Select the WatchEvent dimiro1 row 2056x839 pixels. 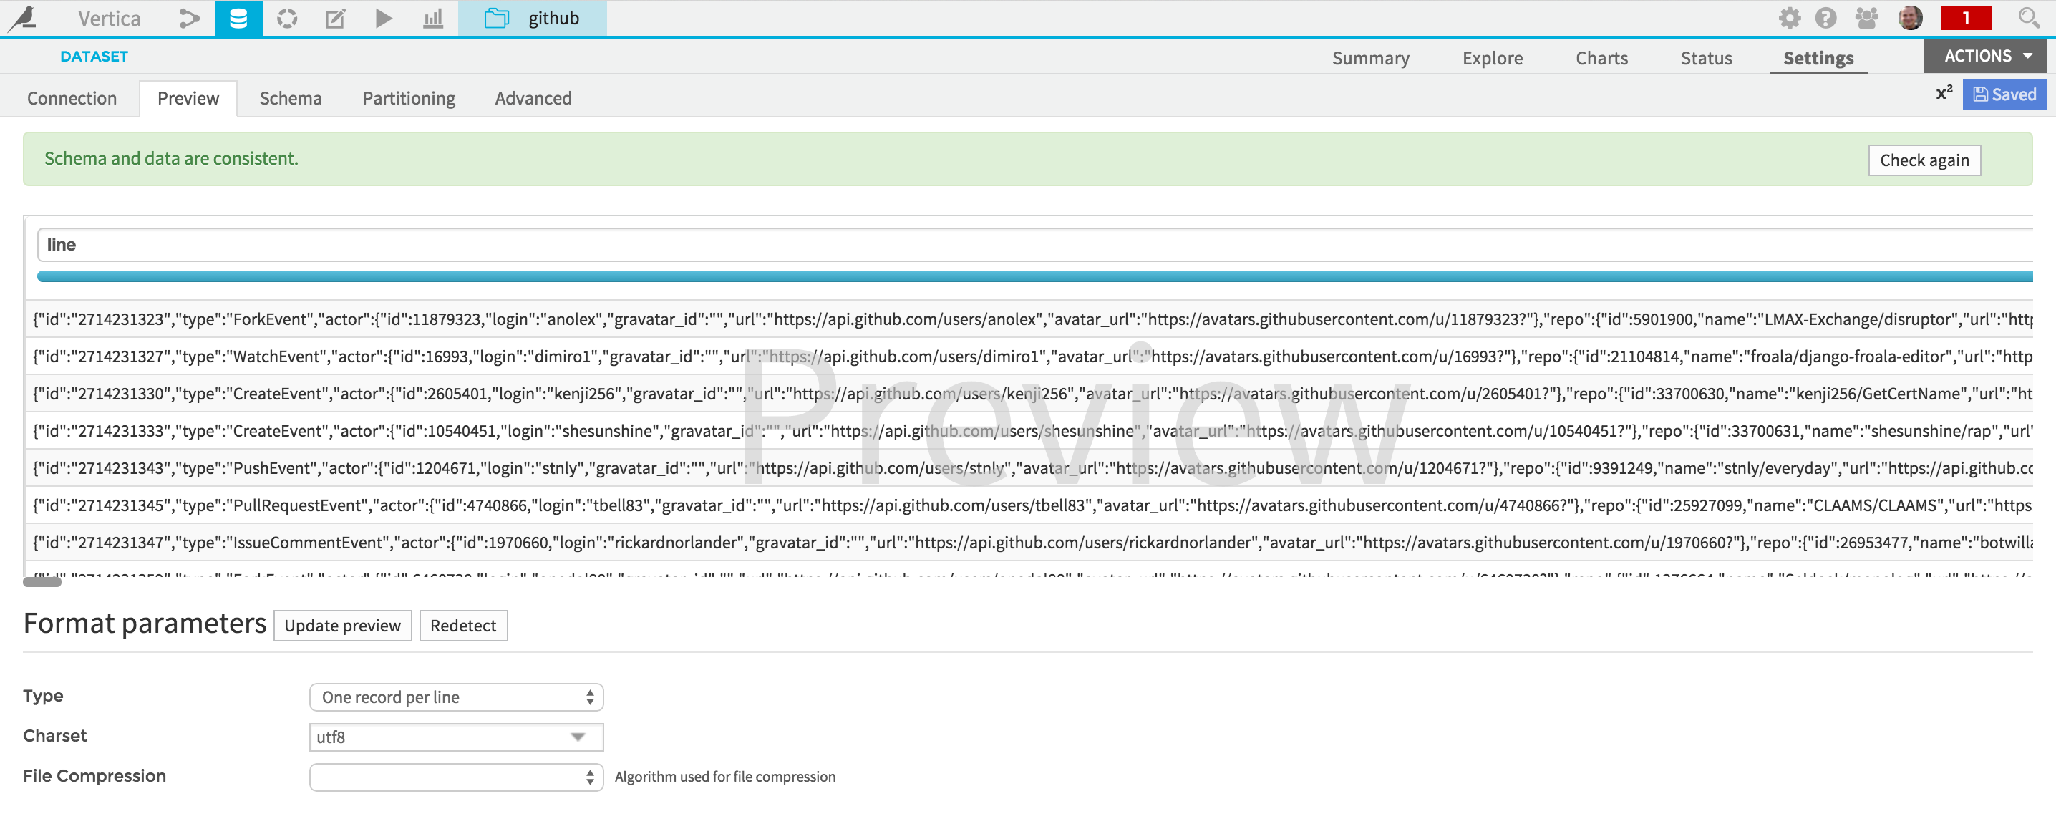[1029, 357]
